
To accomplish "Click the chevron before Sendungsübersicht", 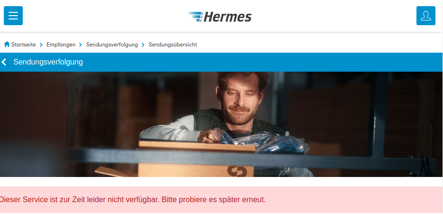I will [143, 45].
